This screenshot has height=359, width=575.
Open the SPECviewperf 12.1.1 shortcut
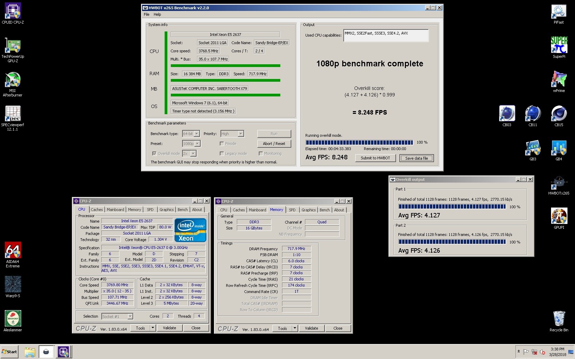point(13,118)
